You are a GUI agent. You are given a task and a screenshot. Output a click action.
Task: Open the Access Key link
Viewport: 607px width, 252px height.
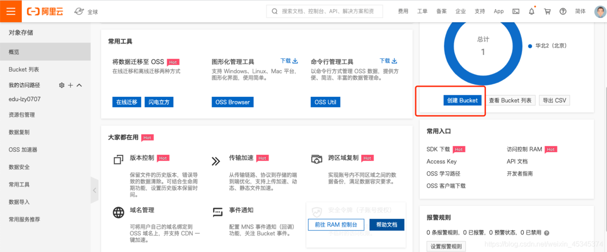click(441, 161)
